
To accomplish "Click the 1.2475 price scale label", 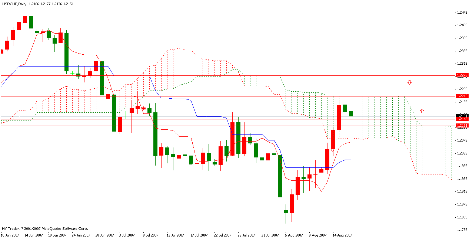I will tap(462, 13).
